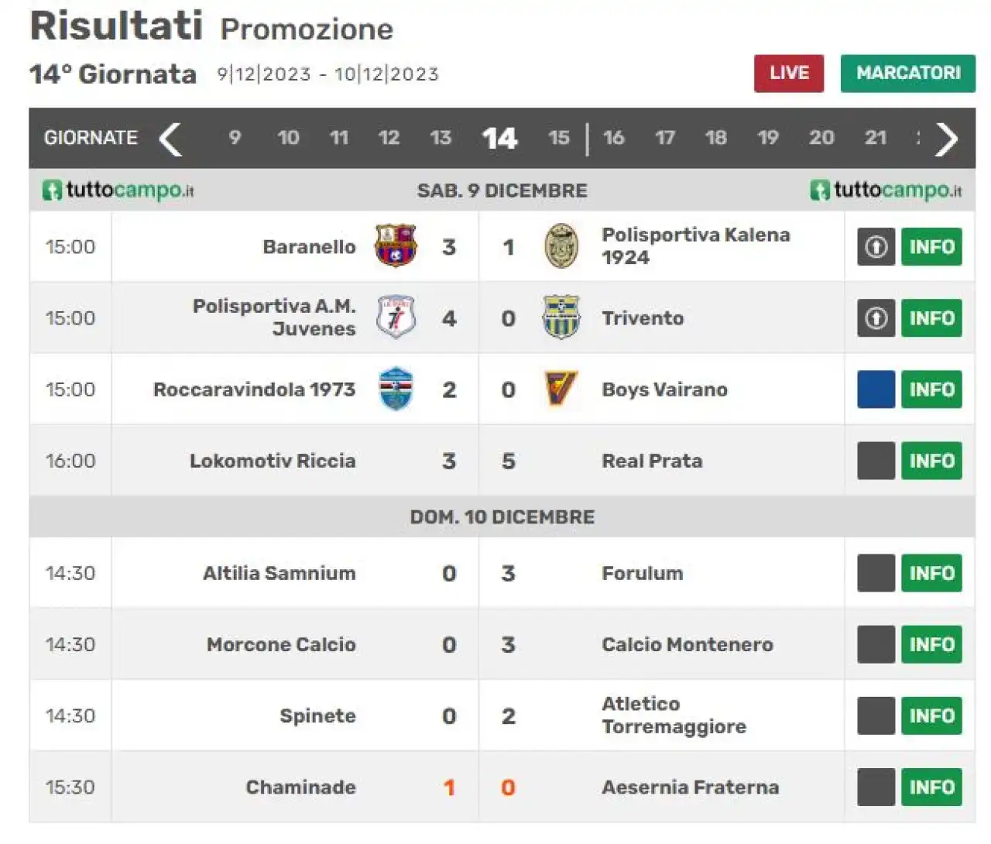Click the Calcio Montenero team name

point(688,645)
